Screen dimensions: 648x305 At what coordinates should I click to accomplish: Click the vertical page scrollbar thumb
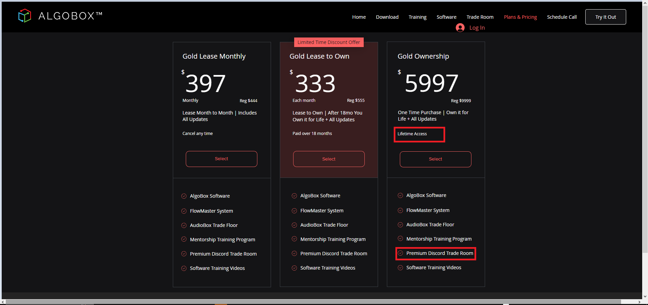tap(645, 129)
